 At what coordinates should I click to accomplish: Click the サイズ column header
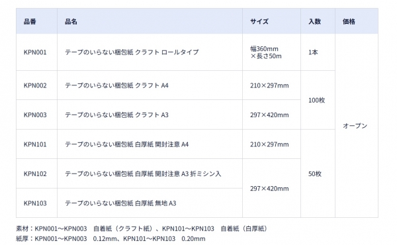point(259,22)
